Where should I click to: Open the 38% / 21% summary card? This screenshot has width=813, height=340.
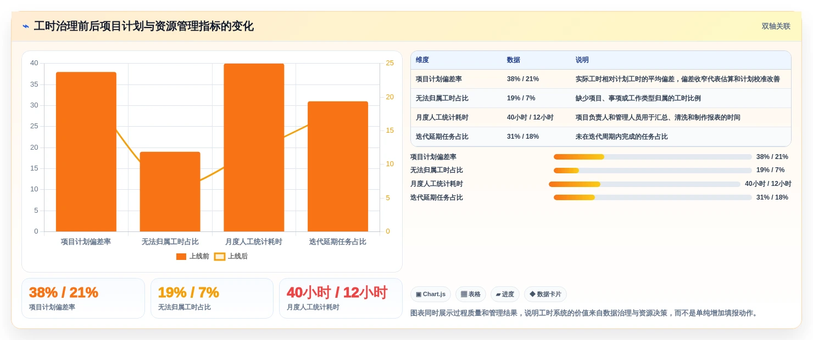(83, 298)
